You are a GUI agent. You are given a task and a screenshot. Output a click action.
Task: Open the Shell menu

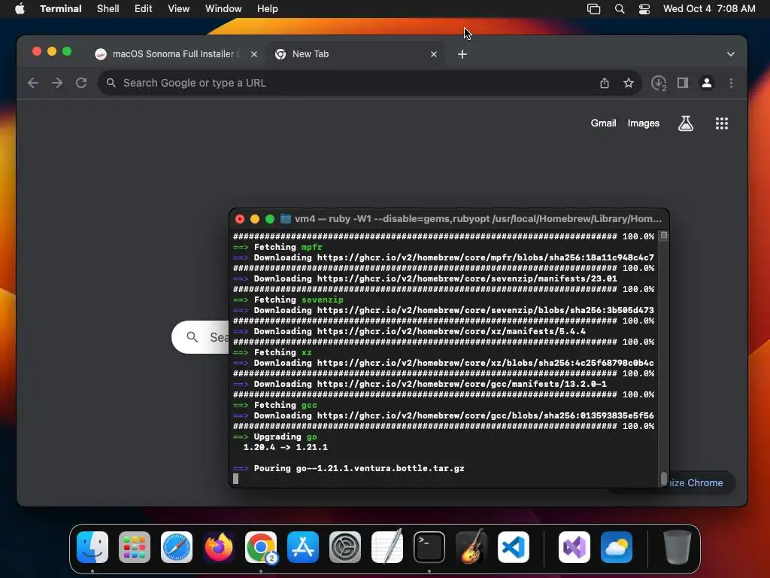(x=108, y=9)
